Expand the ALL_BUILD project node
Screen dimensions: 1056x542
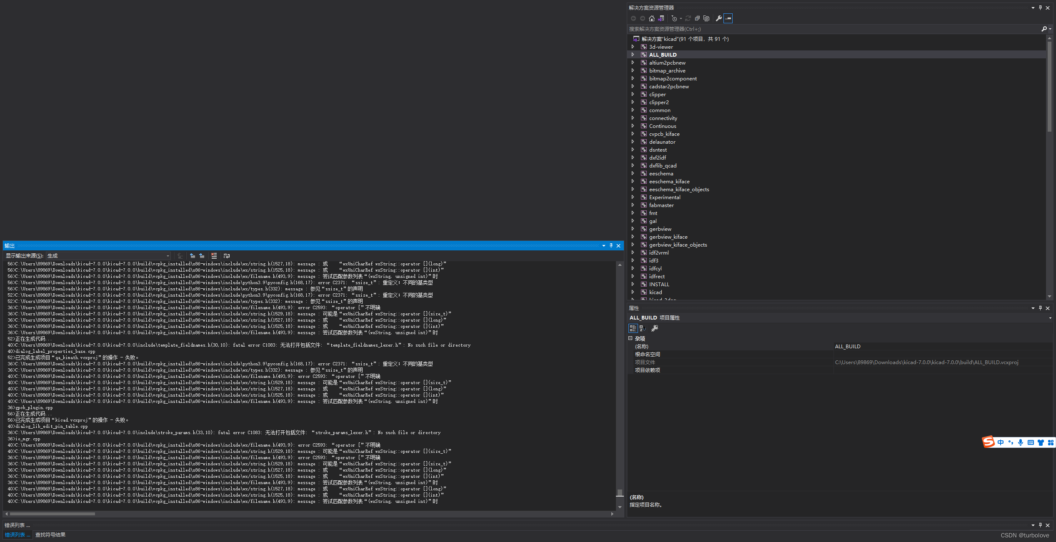633,55
